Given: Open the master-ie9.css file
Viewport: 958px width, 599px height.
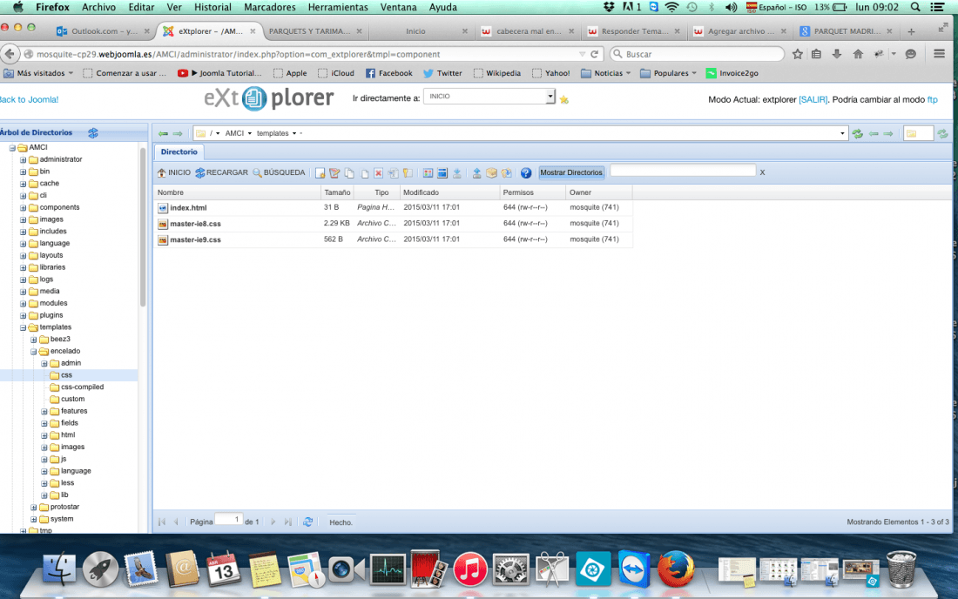Looking at the screenshot, I should (195, 240).
